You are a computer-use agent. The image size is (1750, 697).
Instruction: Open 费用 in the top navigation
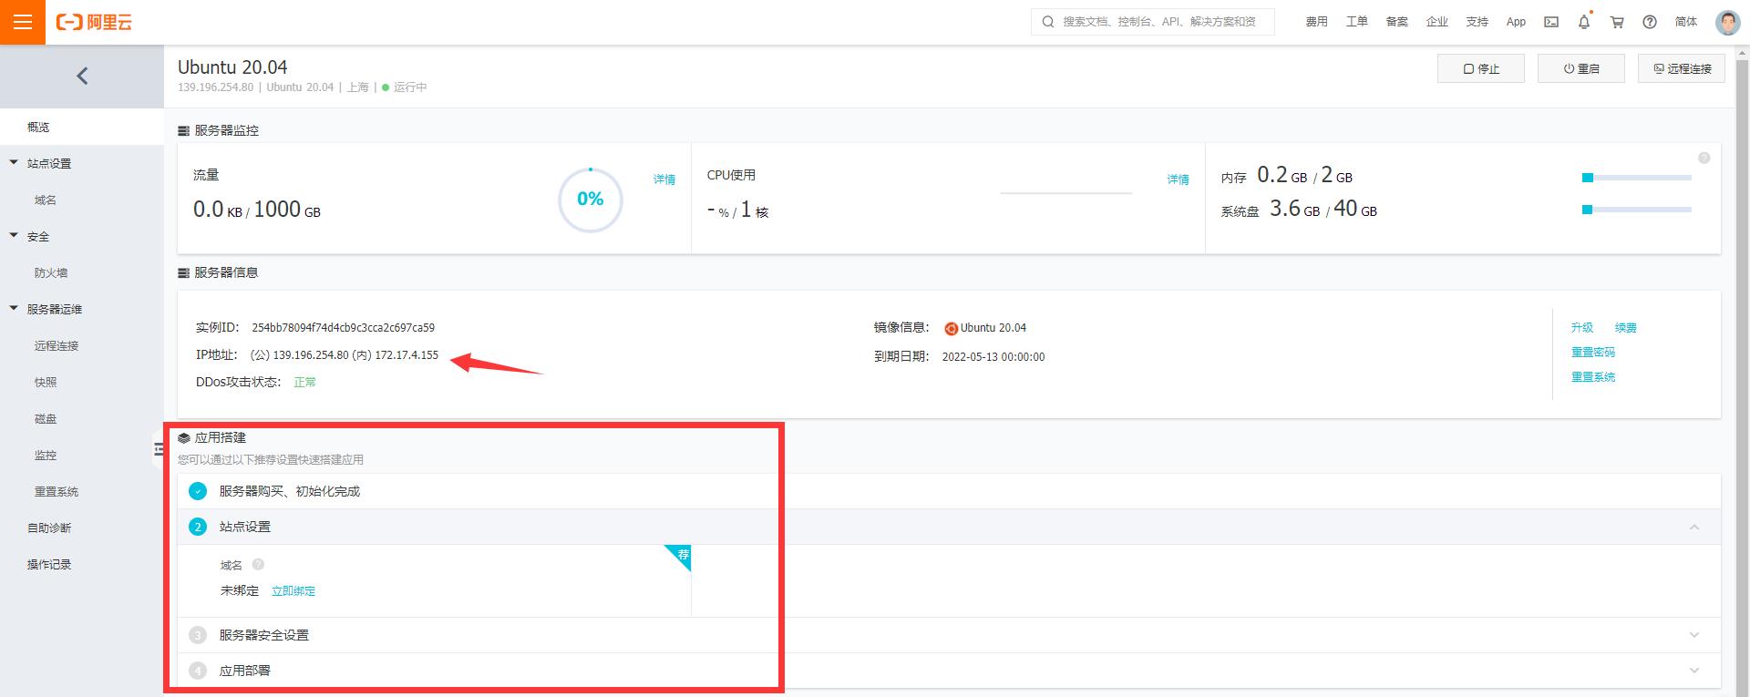(x=1317, y=22)
